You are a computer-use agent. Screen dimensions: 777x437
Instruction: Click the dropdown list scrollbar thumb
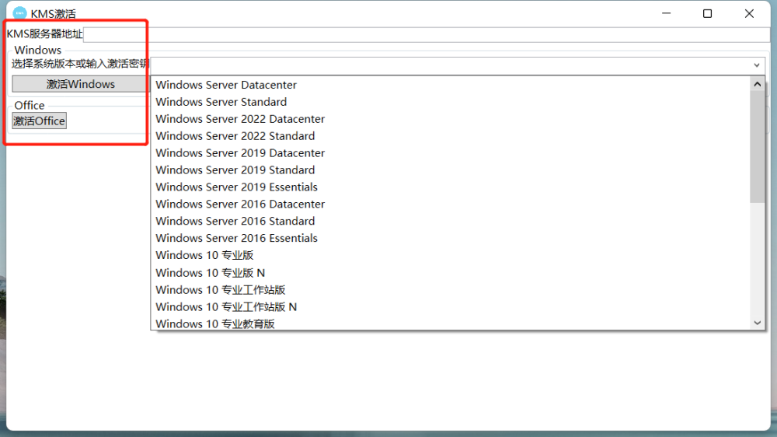757,147
